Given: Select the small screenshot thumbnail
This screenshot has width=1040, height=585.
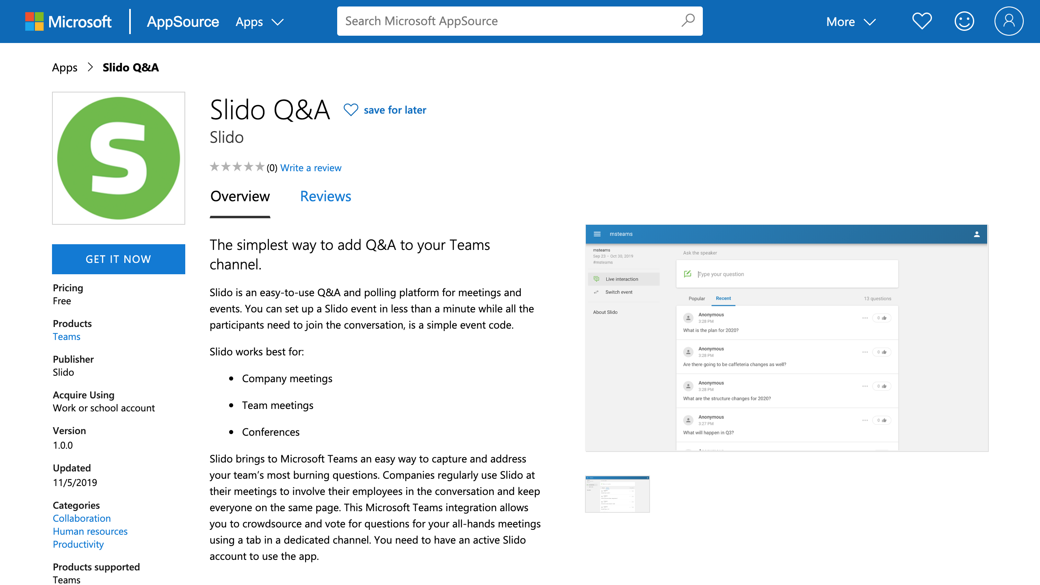Looking at the screenshot, I should pos(617,494).
